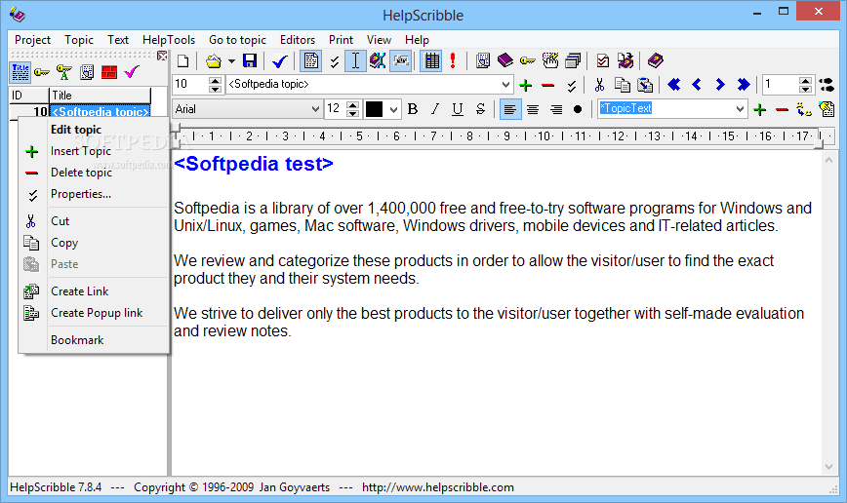The image size is (847, 503).
Task: Choose Insert Topic from context menu
Action: 94,151
